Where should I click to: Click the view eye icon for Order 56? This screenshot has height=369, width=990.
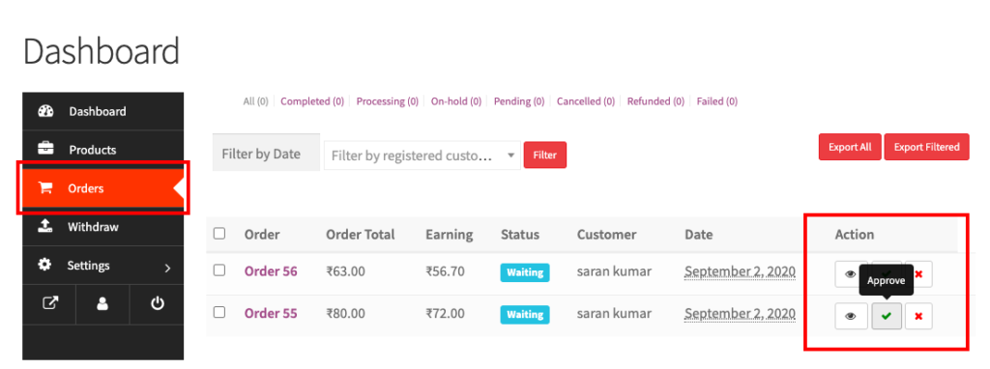(851, 273)
